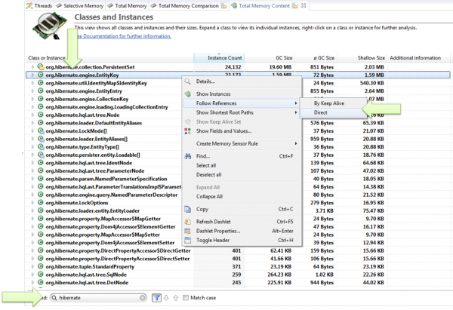Click EntityAliases[] array class icon
This screenshot has width=453, height=310.
coord(41,139)
